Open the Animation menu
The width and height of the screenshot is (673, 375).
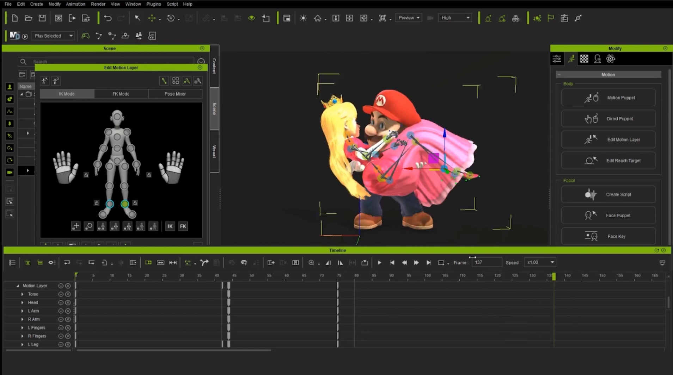75,4
